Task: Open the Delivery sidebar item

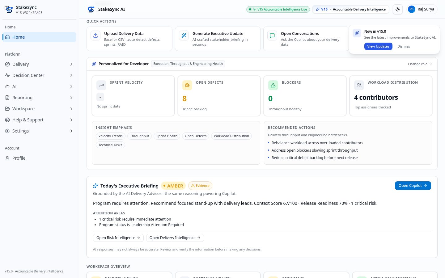Action: [x=39, y=64]
